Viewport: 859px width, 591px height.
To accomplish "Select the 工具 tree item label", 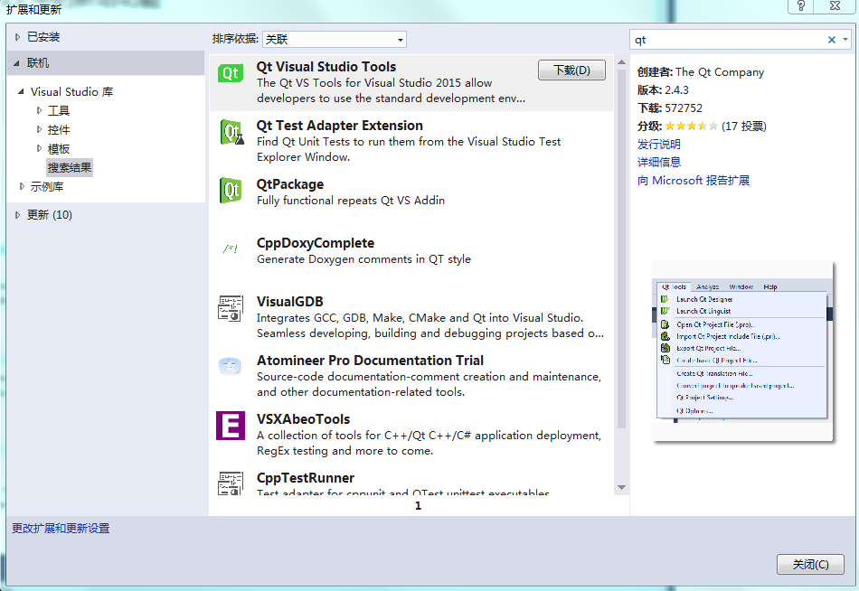I will (x=59, y=110).
